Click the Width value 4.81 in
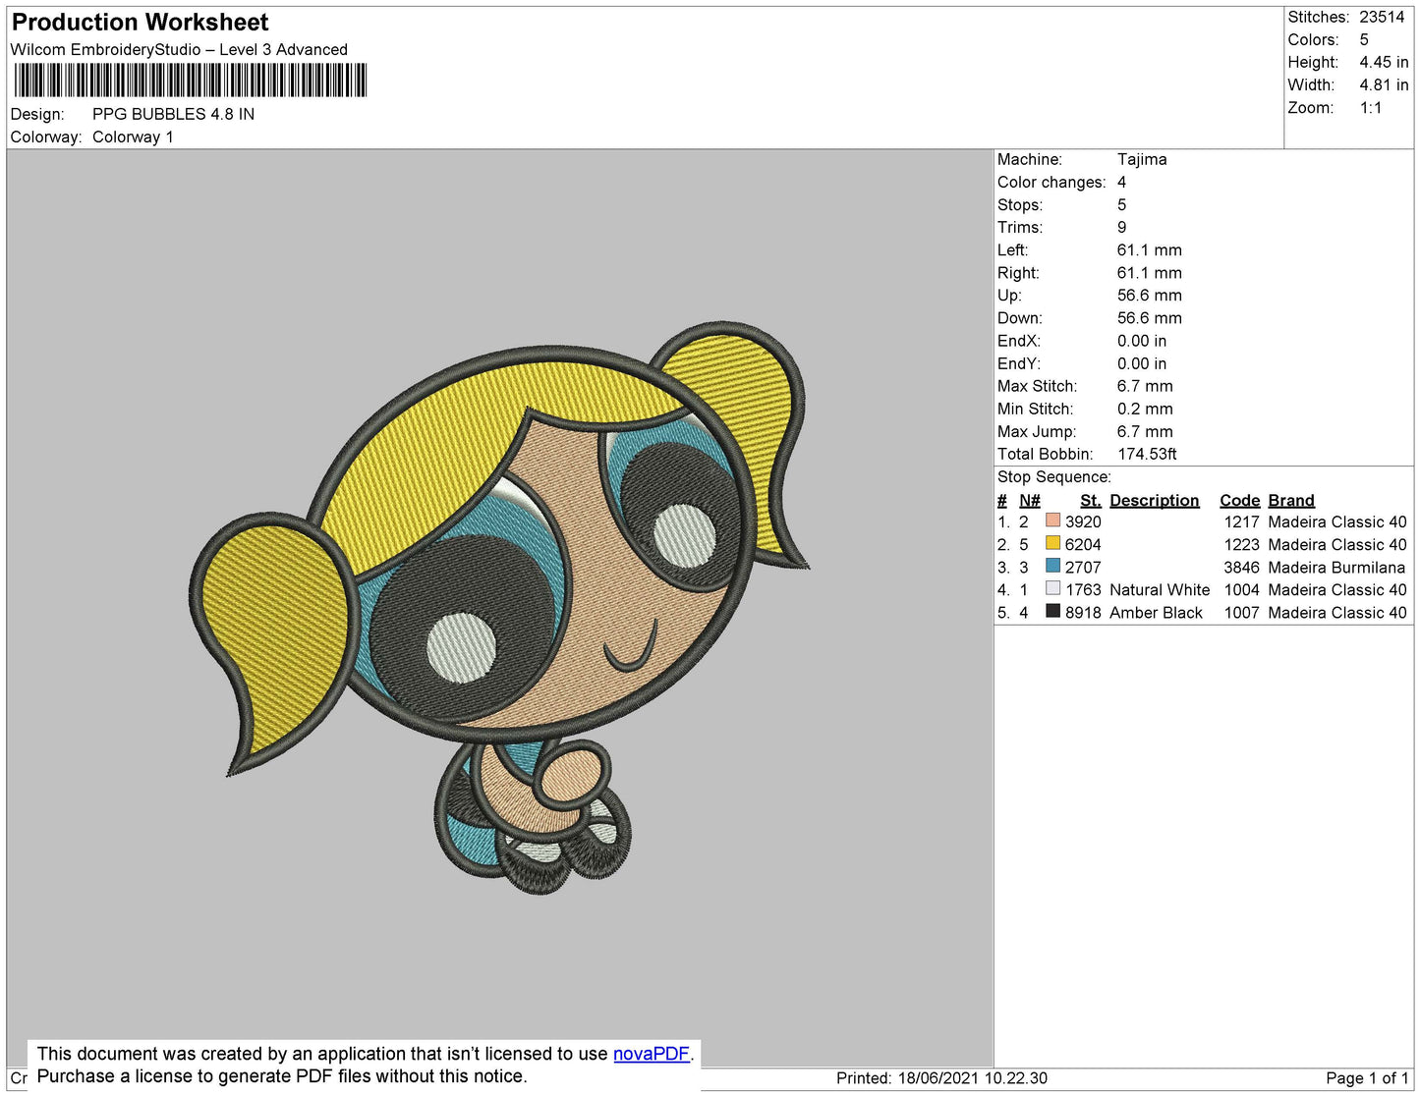1420x1097 pixels. point(1384,85)
